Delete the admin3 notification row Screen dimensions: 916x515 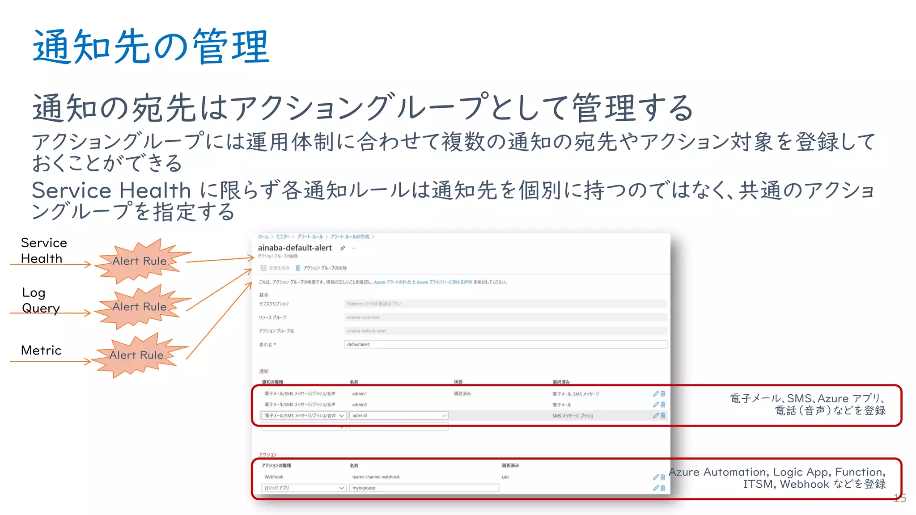663,415
